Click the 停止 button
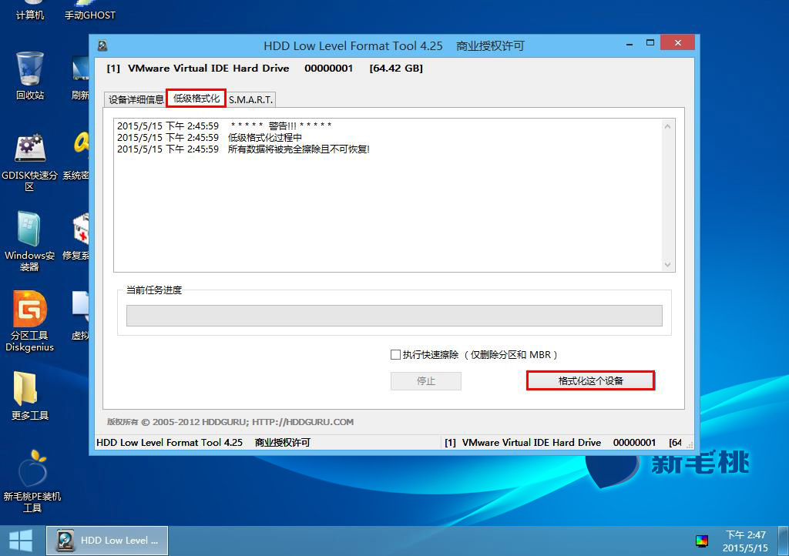This screenshot has width=789, height=556. 425,381
